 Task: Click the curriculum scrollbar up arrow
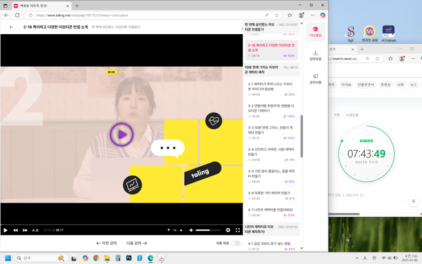coord(302,23)
